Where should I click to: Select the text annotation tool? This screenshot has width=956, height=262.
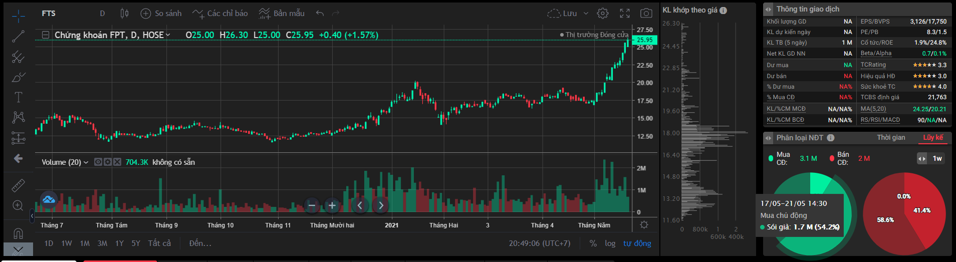point(19,97)
